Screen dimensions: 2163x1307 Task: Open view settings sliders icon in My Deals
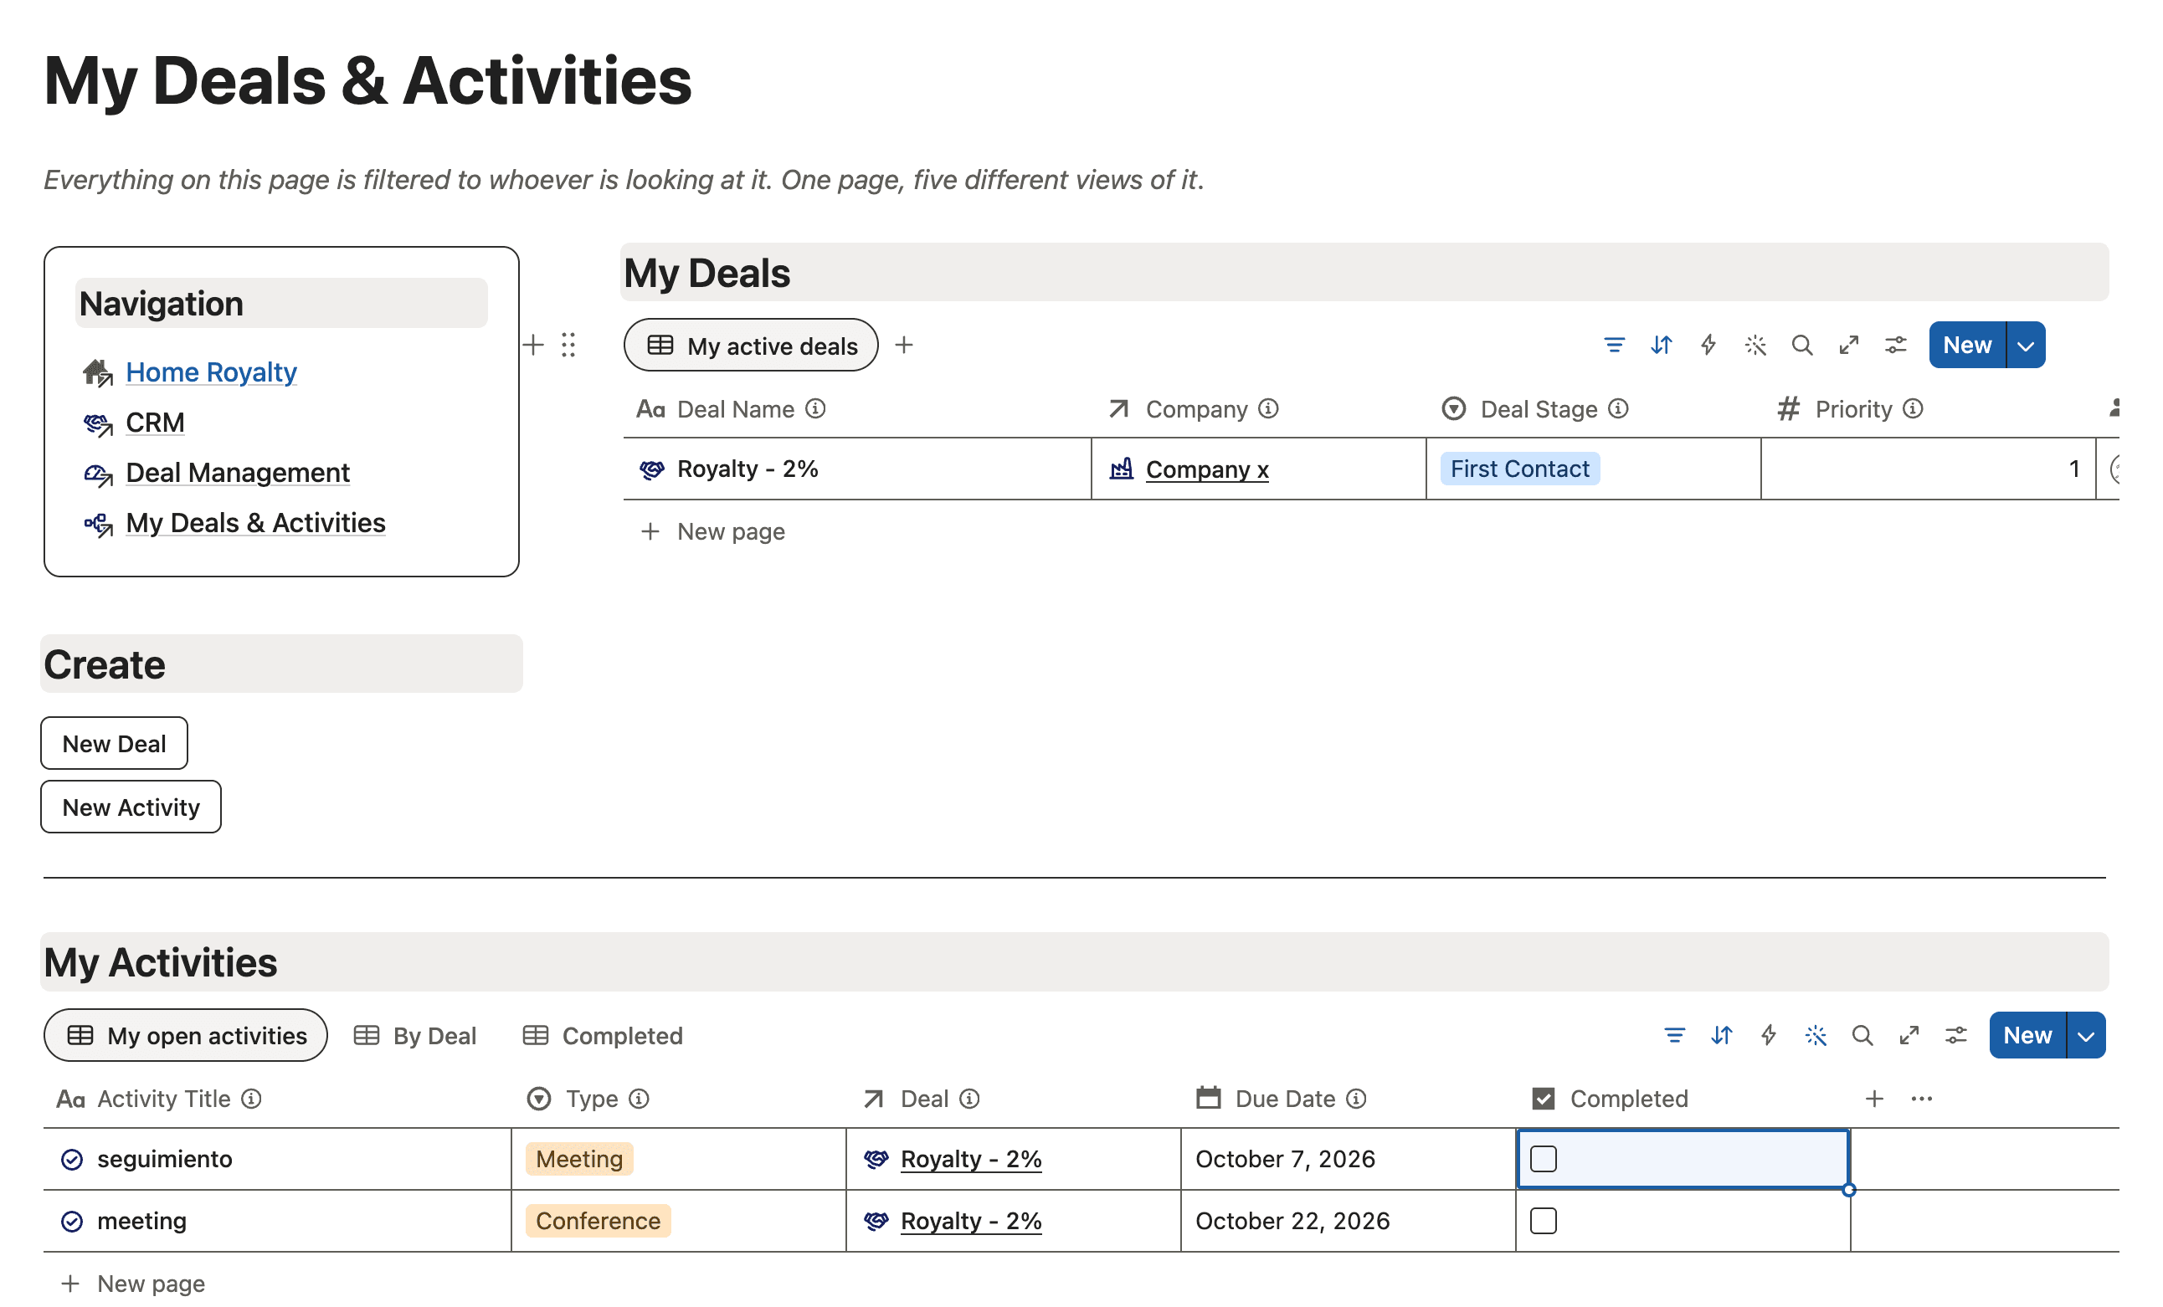(1895, 345)
